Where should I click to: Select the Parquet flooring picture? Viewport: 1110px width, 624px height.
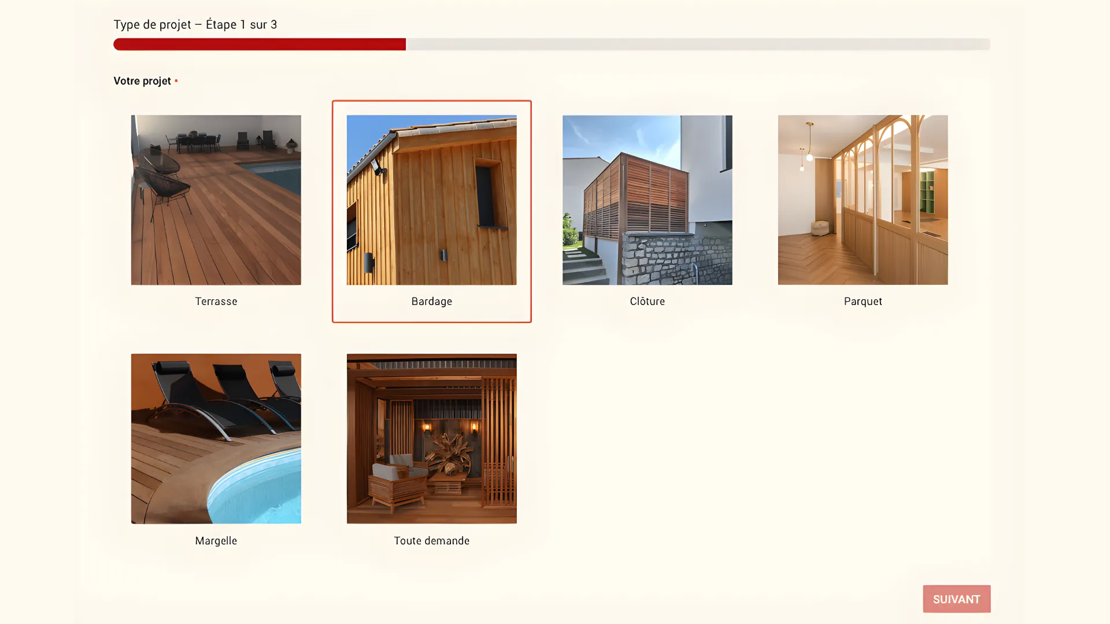[x=863, y=199]
